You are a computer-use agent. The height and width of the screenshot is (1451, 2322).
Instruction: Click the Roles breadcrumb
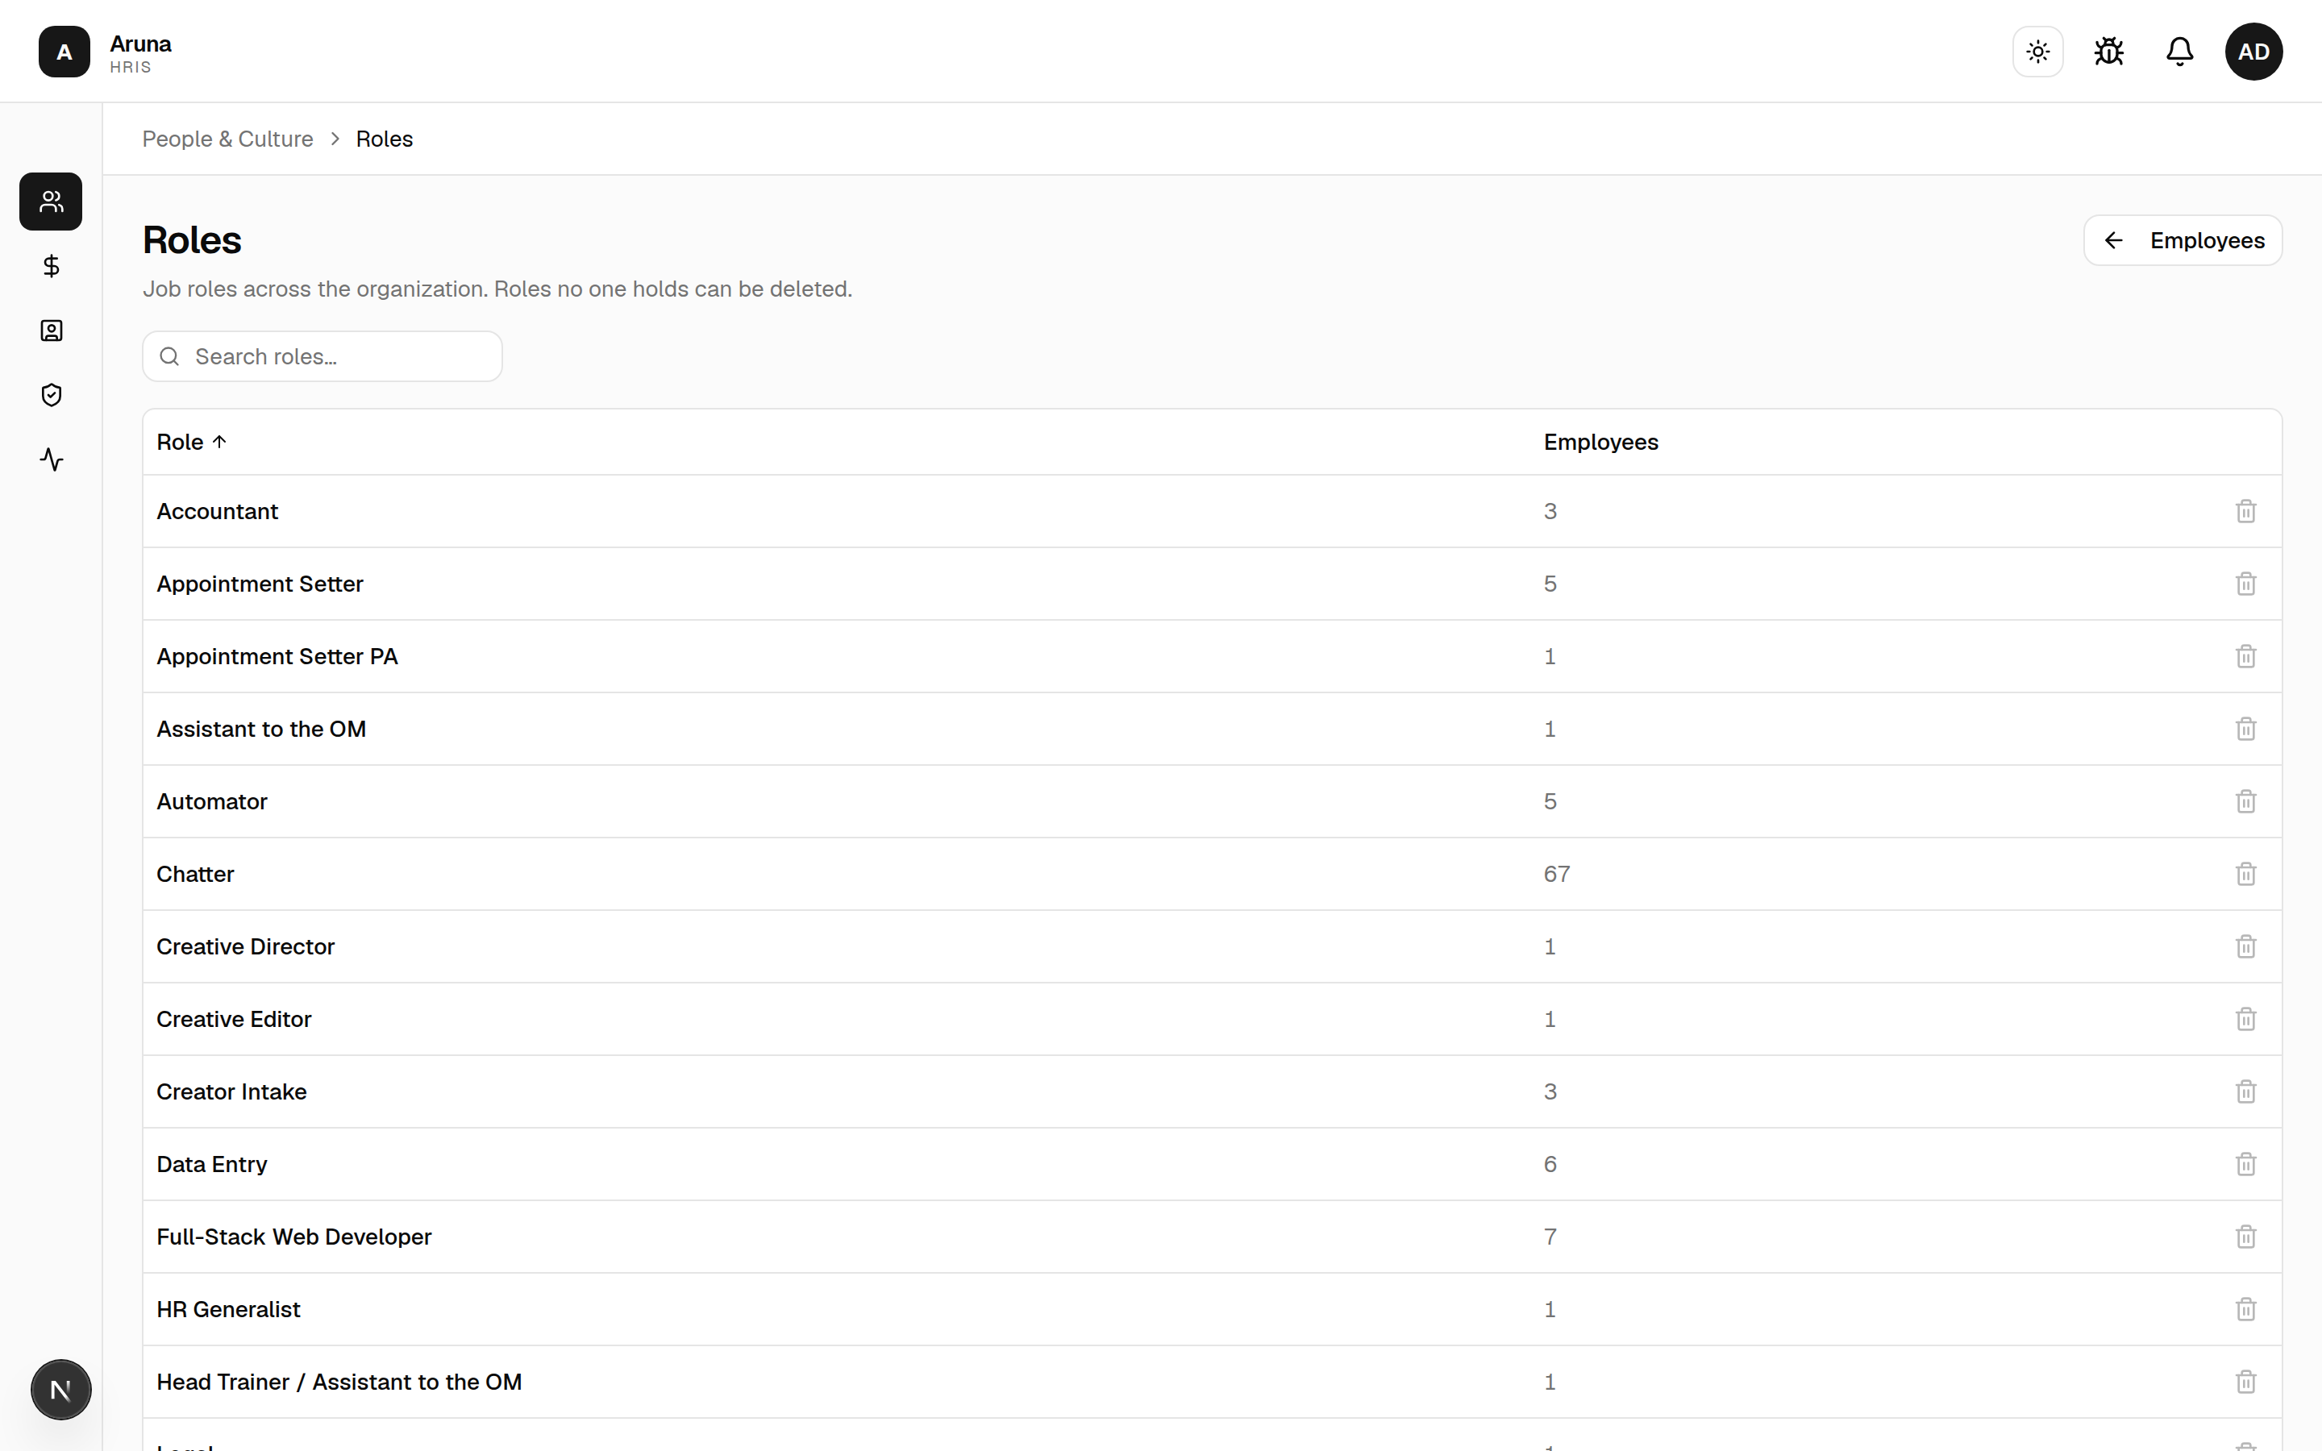(x=384, y=139)
